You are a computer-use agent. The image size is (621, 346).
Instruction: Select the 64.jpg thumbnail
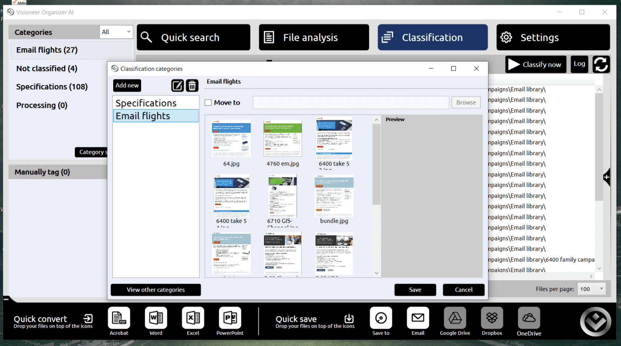coord(231,138)
